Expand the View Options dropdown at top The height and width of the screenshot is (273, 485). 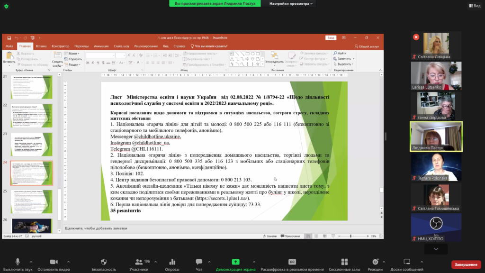pyautogui.click(x=291, y=4)
